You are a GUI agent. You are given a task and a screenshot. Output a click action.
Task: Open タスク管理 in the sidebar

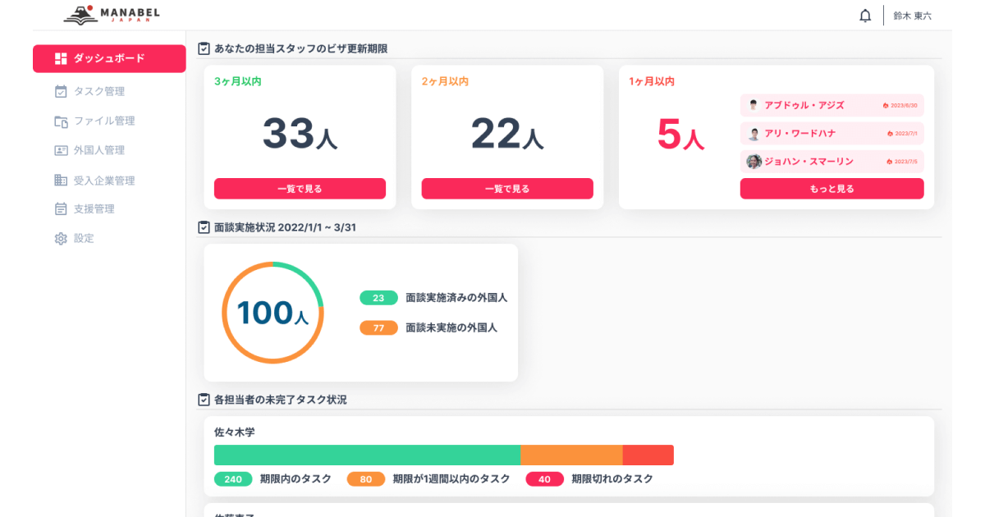(99, 91)
